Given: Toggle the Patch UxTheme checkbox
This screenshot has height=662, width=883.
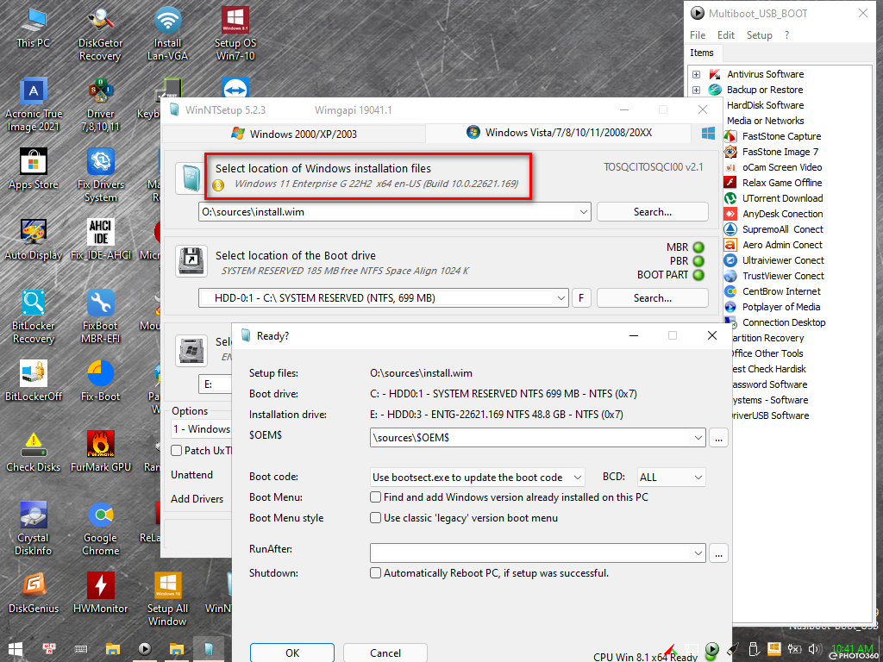Looking at the screenshot, I should pyautogui.click(x=176, y=450).
